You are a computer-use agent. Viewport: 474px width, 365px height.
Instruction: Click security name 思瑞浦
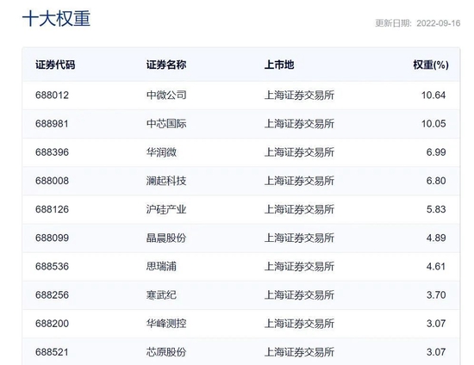(161, 266)
